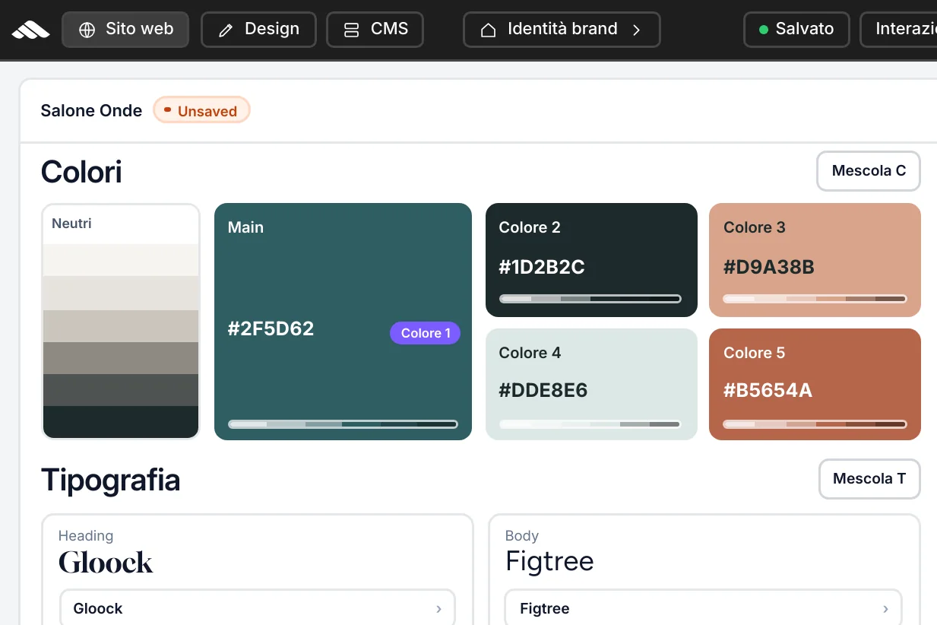Click the shade bar under #2F5D62

click(x=343, y=424)
